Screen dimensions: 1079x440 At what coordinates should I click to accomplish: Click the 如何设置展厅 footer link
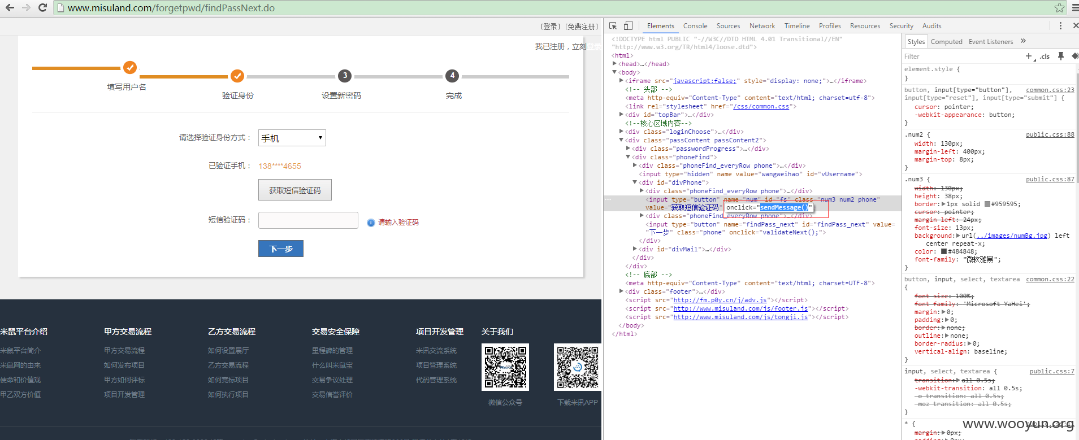(228, 351)
